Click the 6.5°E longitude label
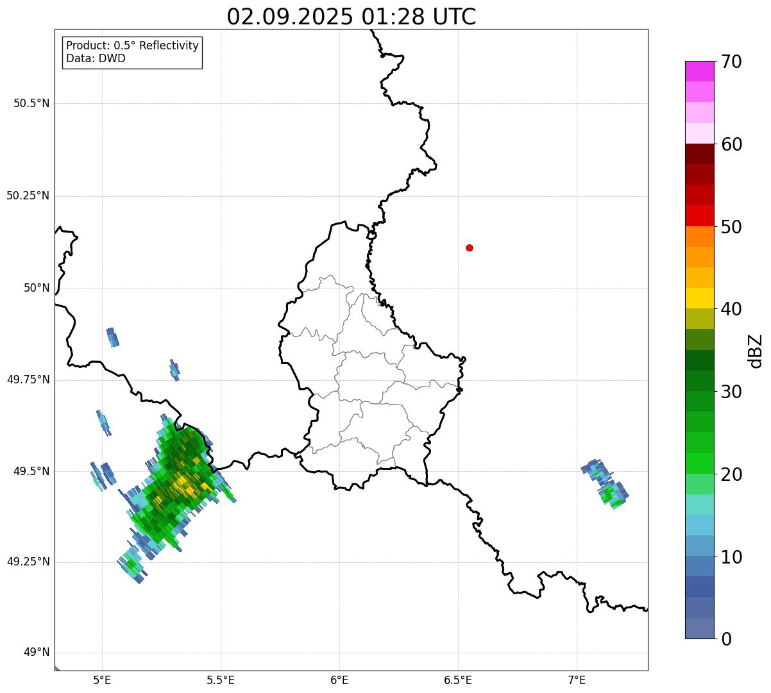 point(458,680)
